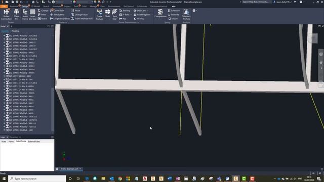Switch to the External Rules tab
The width and height of the screenshot is (324, 182).
point(34,142)
